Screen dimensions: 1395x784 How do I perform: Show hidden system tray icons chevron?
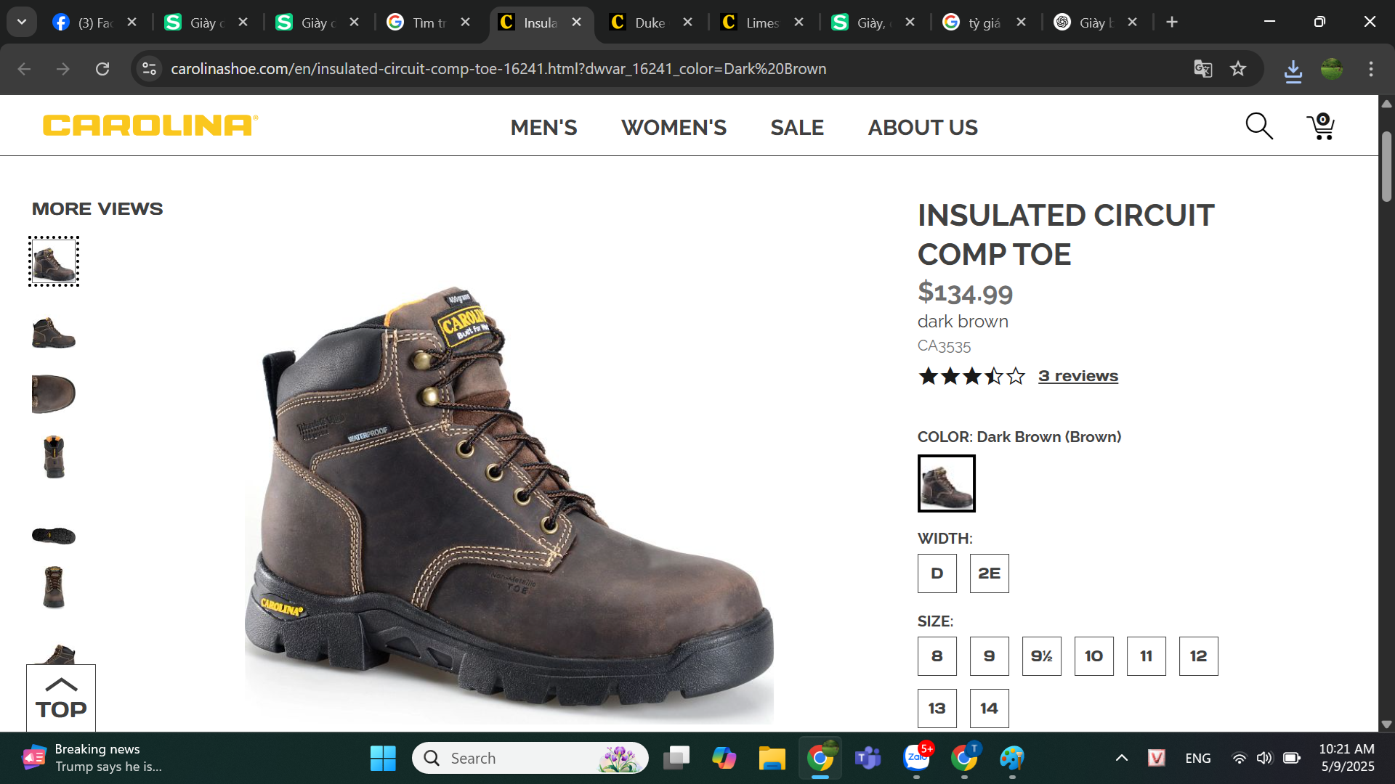click(x=1122, y=758)
